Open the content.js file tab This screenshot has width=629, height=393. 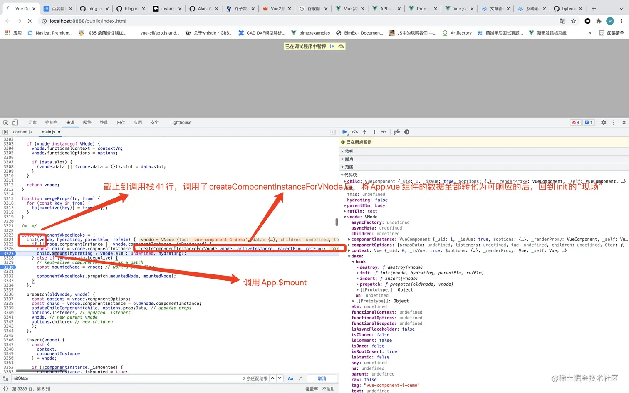22,132
